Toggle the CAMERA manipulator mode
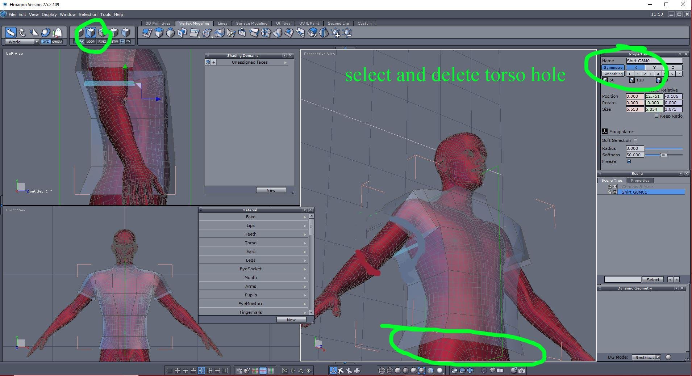 57,42
